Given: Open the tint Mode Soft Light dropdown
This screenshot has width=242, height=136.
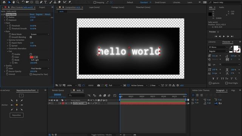Looking at the screenshot, I should (40, 60).
